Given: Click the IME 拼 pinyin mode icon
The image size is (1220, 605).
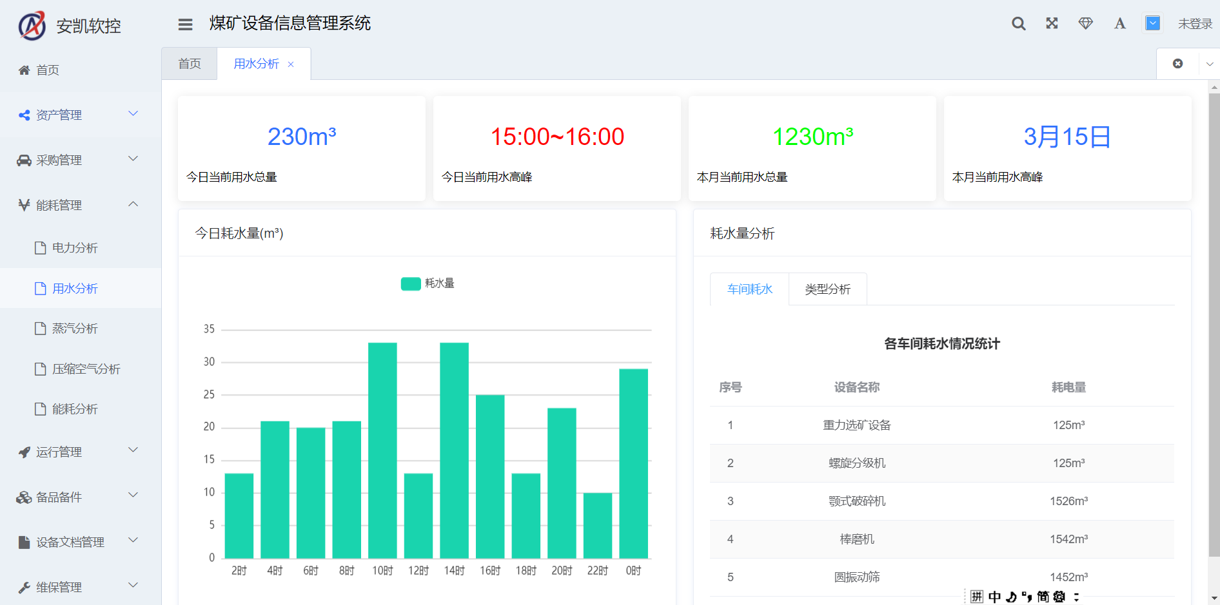Looking at the screenshot, I should (977, 597).
